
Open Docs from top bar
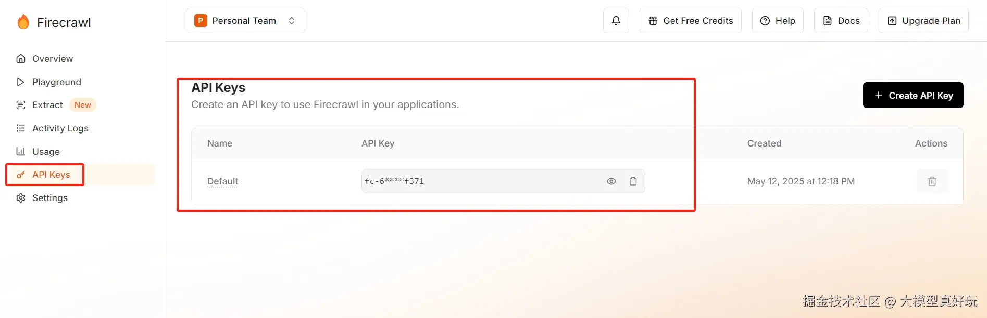click(x=841, y=21)
